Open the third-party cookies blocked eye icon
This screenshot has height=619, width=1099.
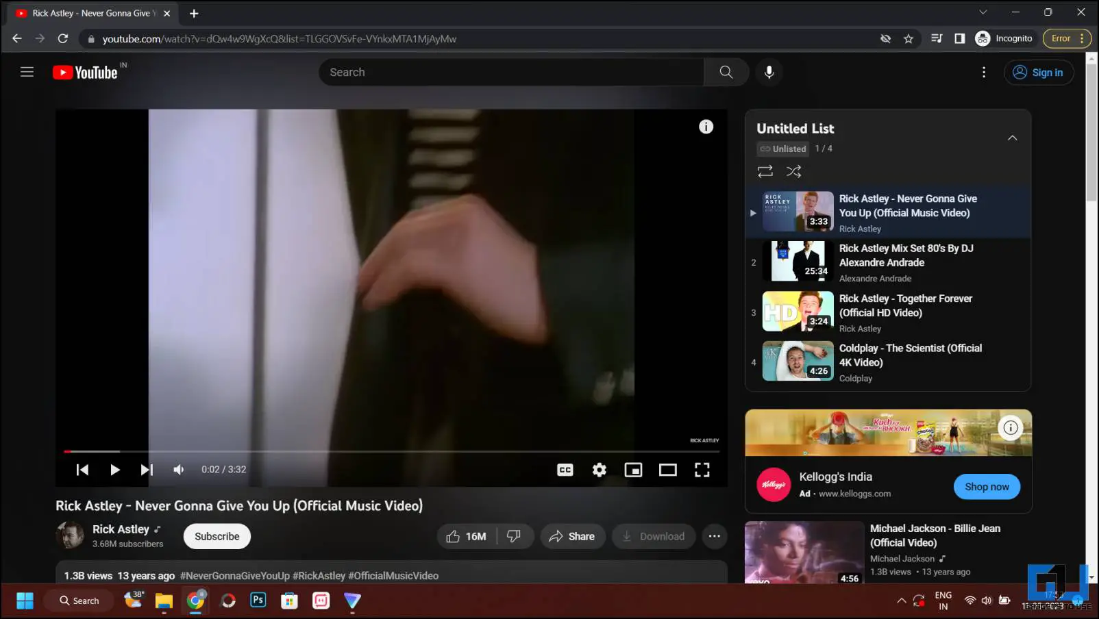click(x=885, y=38)
